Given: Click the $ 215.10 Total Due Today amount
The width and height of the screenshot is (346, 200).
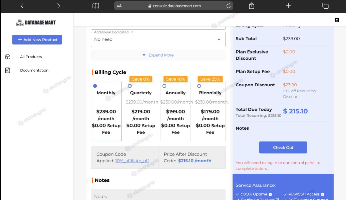Looking at the screenshot, I should 295,111.
